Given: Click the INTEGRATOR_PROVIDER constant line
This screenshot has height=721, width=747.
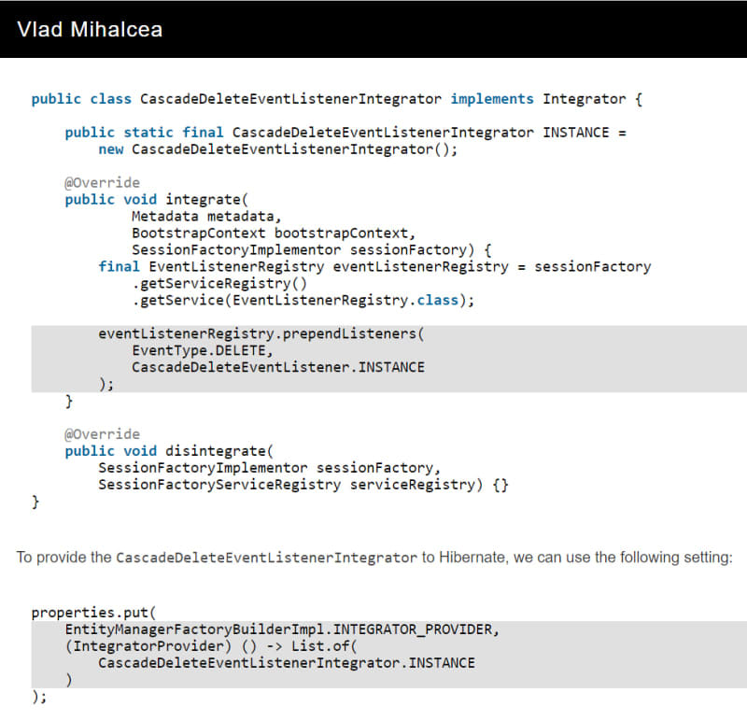Looking at the screenshot, I should pyautogui.click(x=282, y=629).
